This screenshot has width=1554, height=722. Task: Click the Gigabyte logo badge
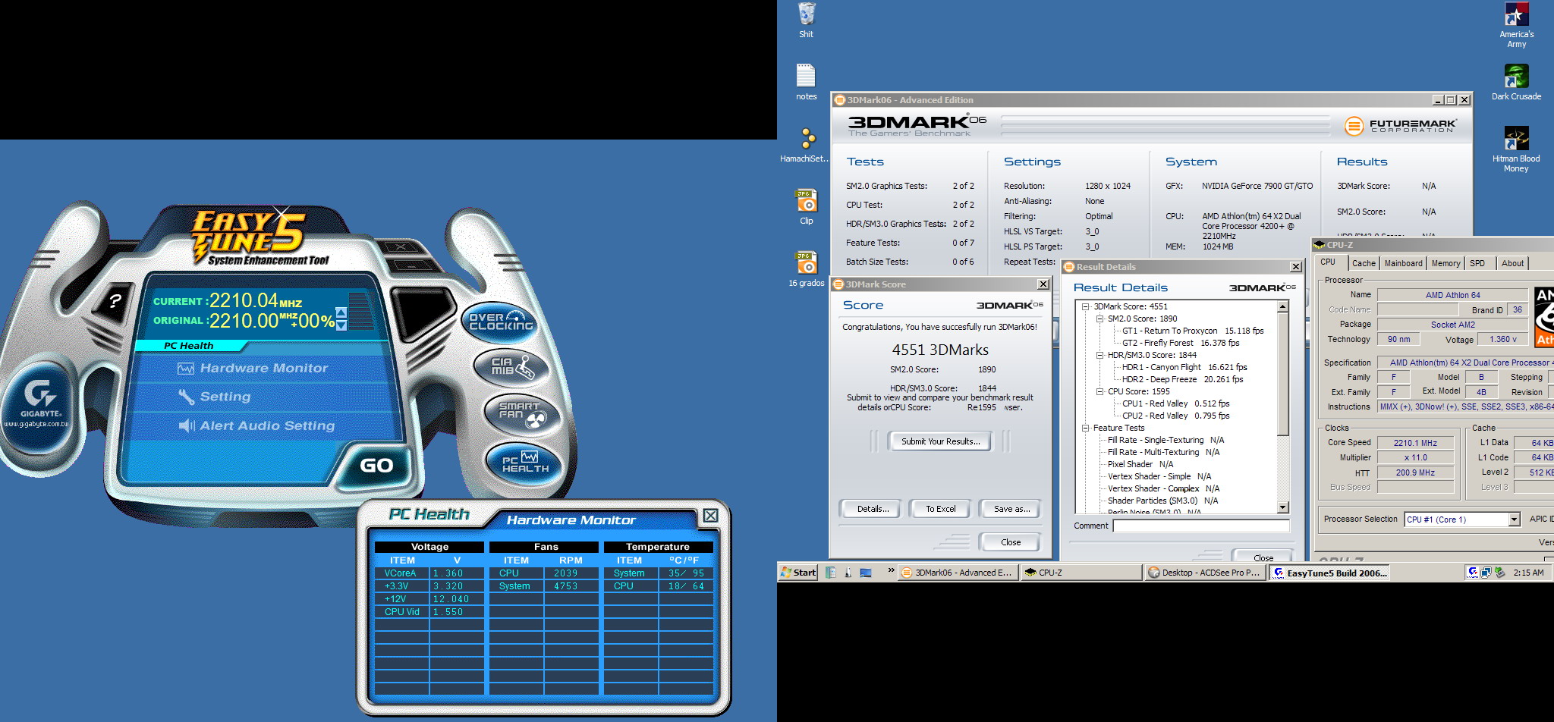[x=39, y=400]
